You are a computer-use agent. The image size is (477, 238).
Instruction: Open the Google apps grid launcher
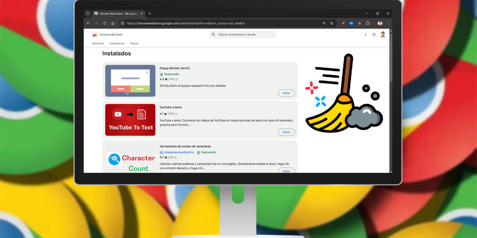374,35
